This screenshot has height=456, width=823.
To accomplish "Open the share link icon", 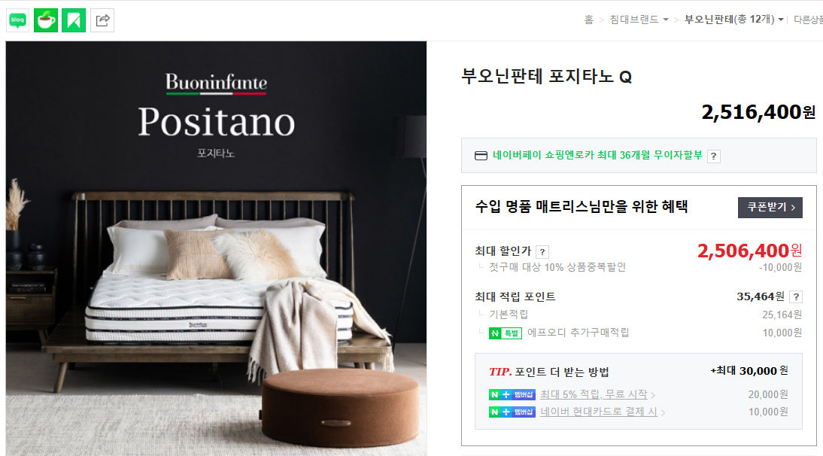I will 102,20.
